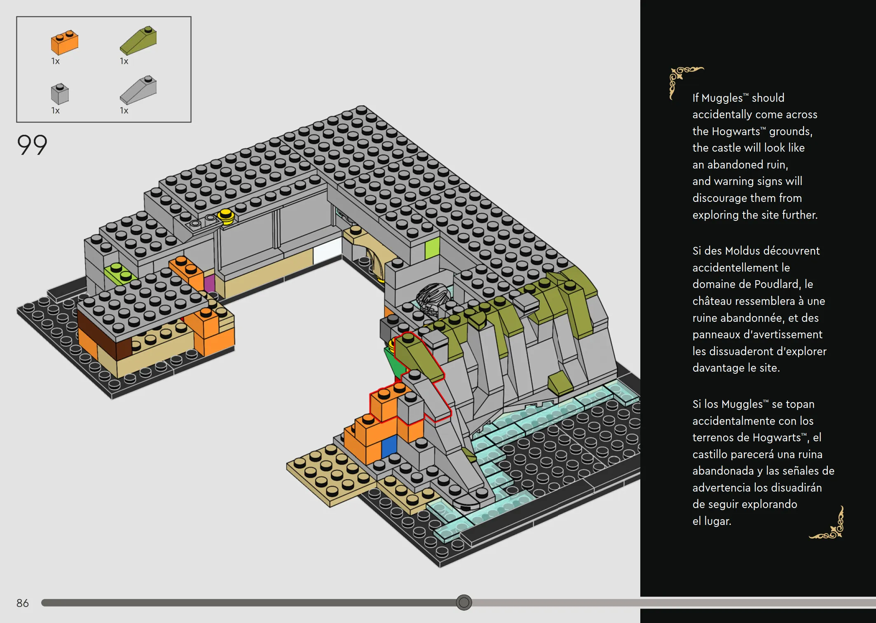
Task: Click the '1x' label under the gray slope
Action: pyautogui.click(x=124, y=111)
